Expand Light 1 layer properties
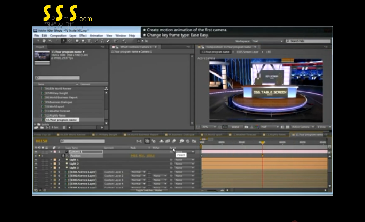This screenshot has height=222, width=365. (x=51, y=160)
